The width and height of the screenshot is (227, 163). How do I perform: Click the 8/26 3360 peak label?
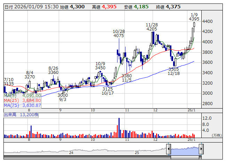53,70
